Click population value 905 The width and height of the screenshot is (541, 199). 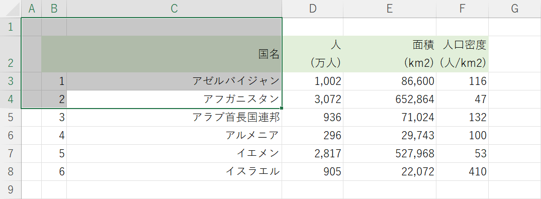pyautogui.click(x=313, y=172)
